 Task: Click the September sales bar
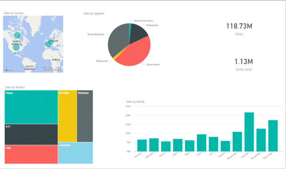coord(237,142)
